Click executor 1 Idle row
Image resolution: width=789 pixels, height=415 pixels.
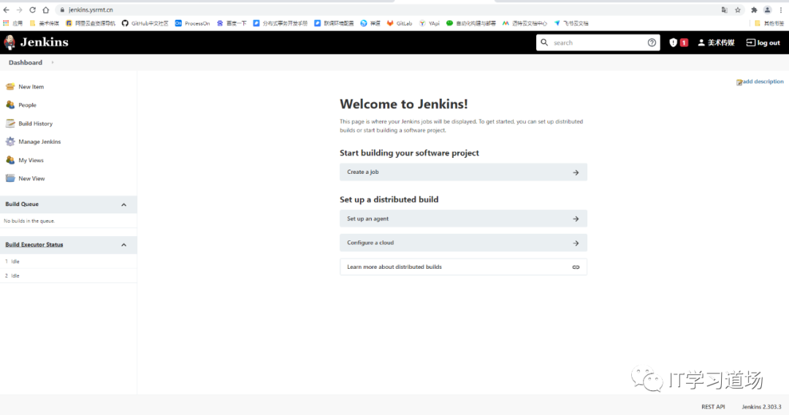point(68,262)
